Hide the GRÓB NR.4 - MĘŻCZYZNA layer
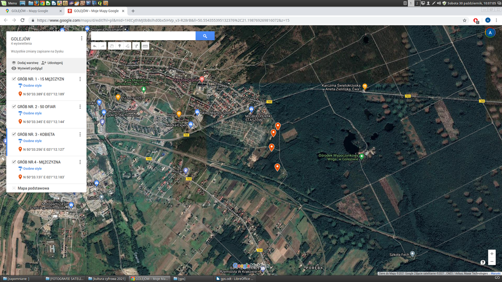This screenshot has width=502, height=282. coord(14,162)
